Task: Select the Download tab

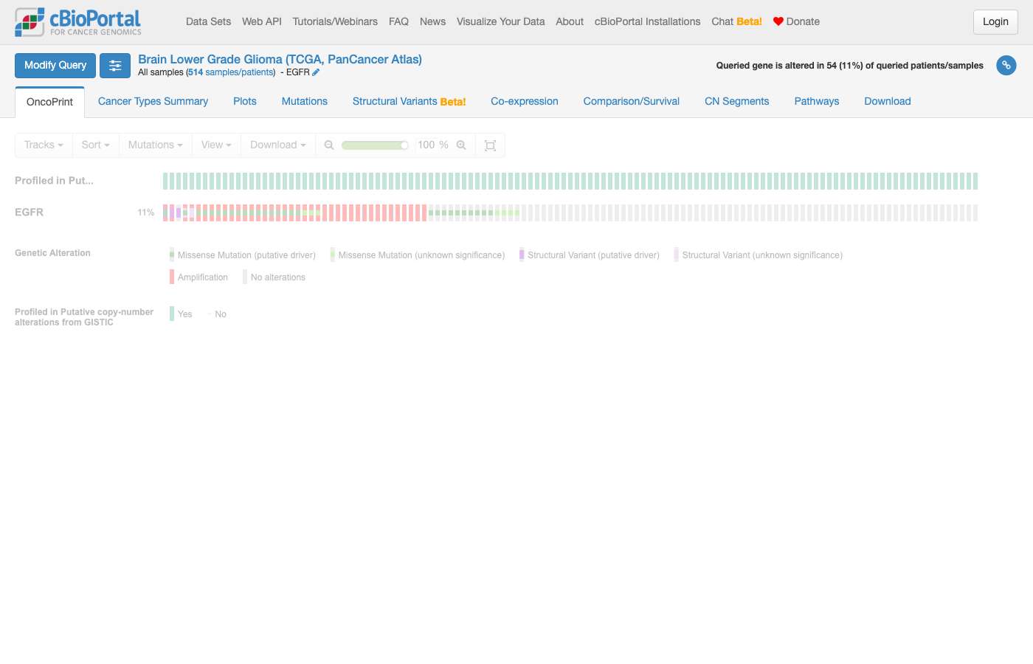Action: tap(888, 102)
